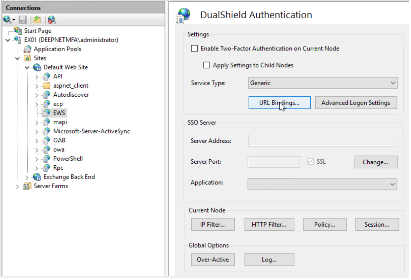Click the create connection globe icon
Image resolution: width=411 pixels, height=280 pixels.
(7, 20)
